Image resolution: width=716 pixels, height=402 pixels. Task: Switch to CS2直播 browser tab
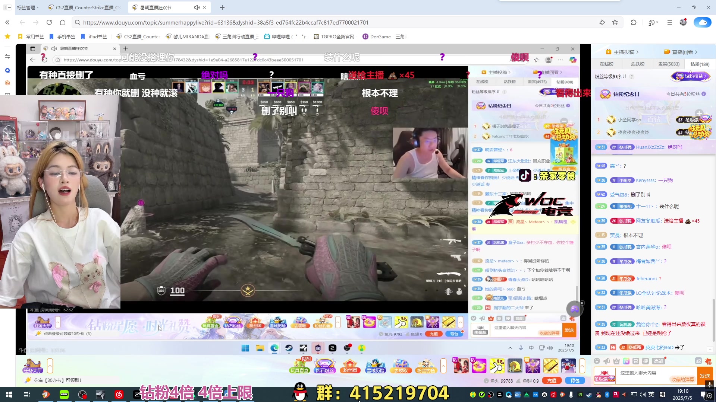(86, 7)
